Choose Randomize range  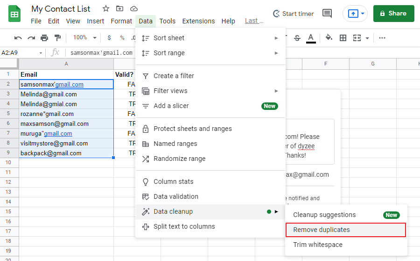[x=210, y=159]
